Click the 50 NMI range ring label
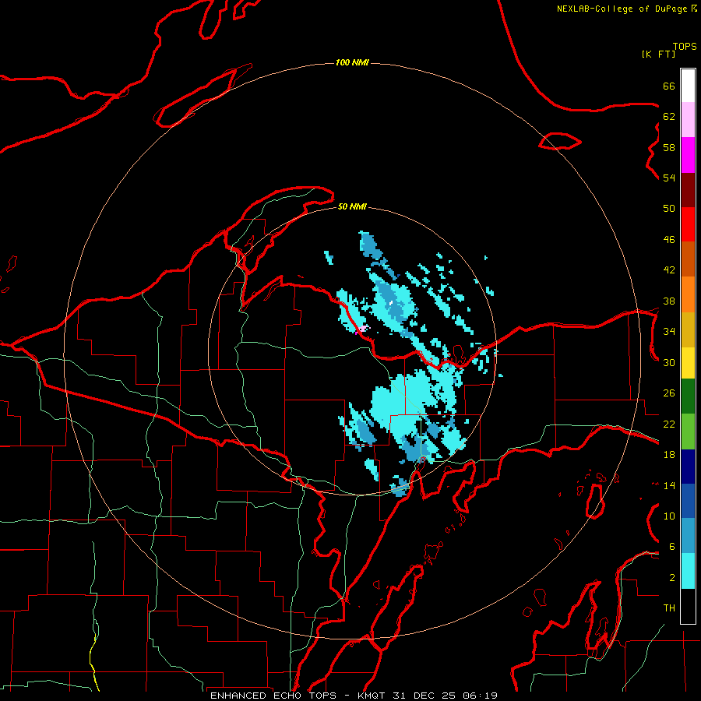This screenshot has width=701, height=701. click(352, 206)
